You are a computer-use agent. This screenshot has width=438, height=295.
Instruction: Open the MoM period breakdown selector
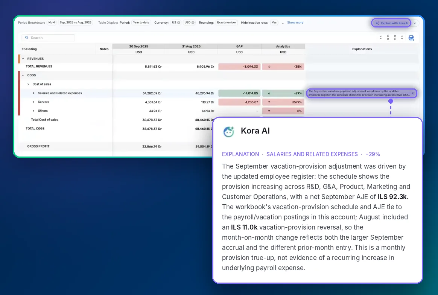(52, 23)
